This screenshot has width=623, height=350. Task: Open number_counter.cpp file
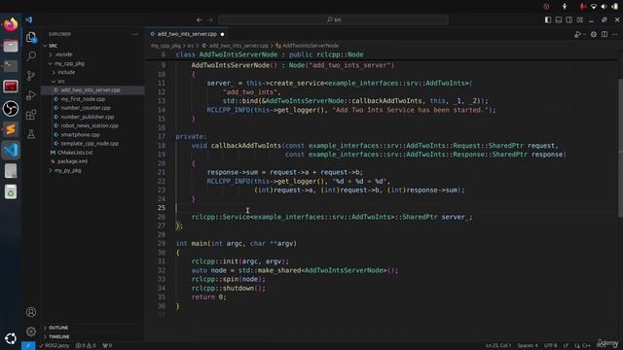[x=86, y=108]
